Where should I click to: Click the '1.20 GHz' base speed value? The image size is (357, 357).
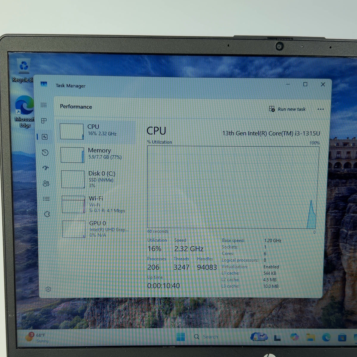coord(273,240)
